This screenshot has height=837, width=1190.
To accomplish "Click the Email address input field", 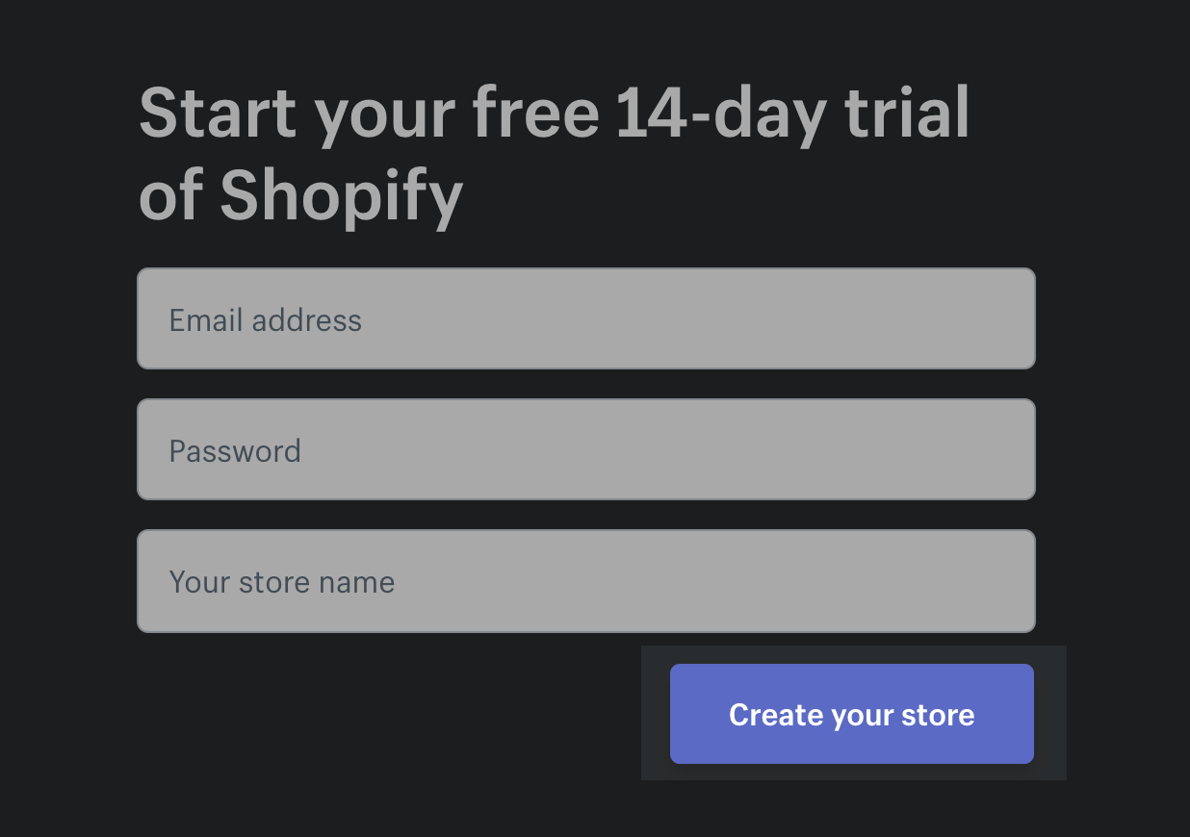I will point(586,317).
